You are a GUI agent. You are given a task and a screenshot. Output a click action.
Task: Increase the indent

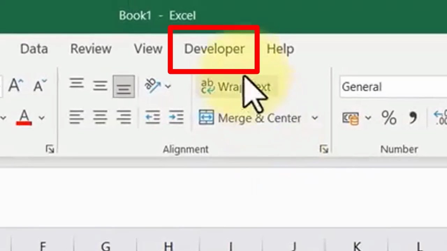pyautogui.click(x=176, y=117)
